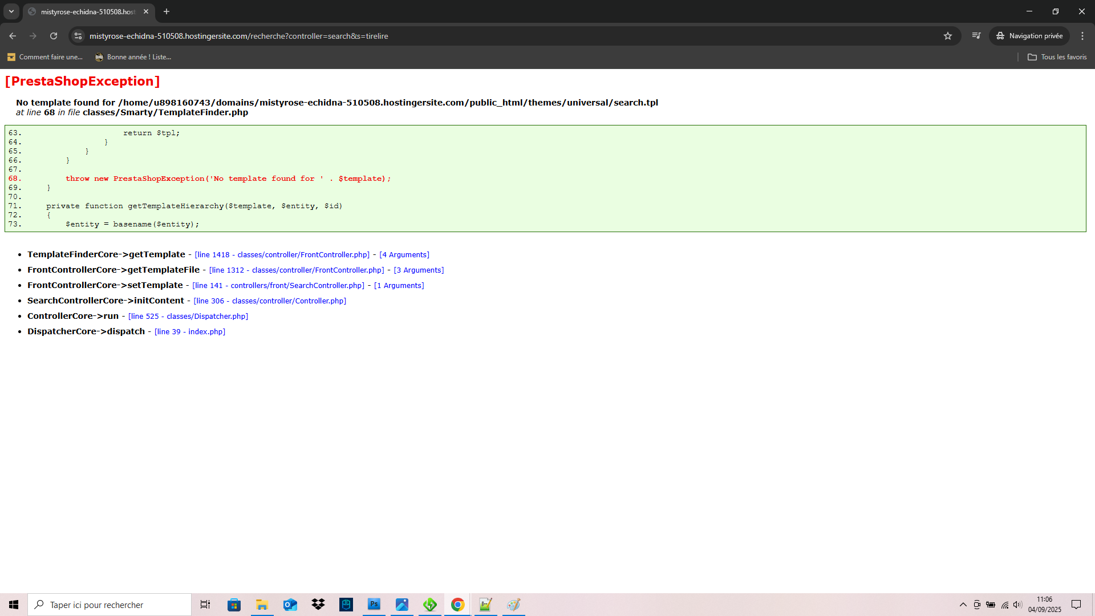Click 'FrontControllerCore->getTemplateFile' text
Screen dimensions: 1095x616
[113, 270]
